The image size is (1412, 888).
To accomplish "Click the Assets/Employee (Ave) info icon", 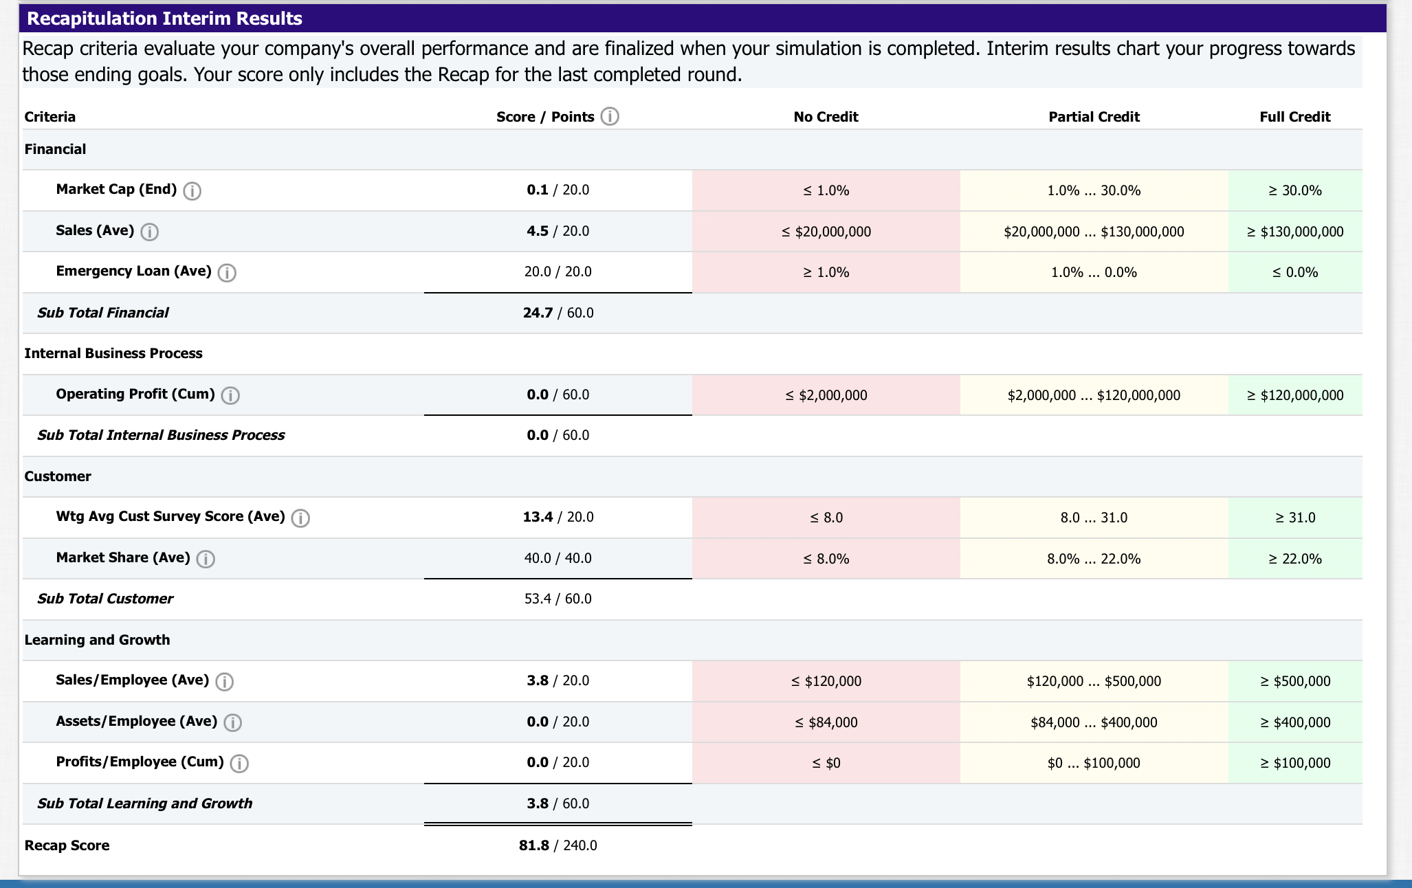I will coord(232,723).
